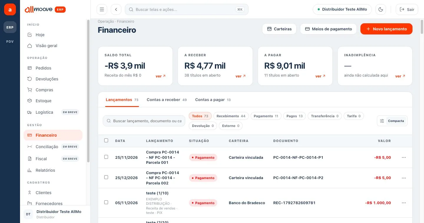Open the Carteiras button
Image resolution: width=424 pixels, height=223 pixels.
(x=279, y=29)
